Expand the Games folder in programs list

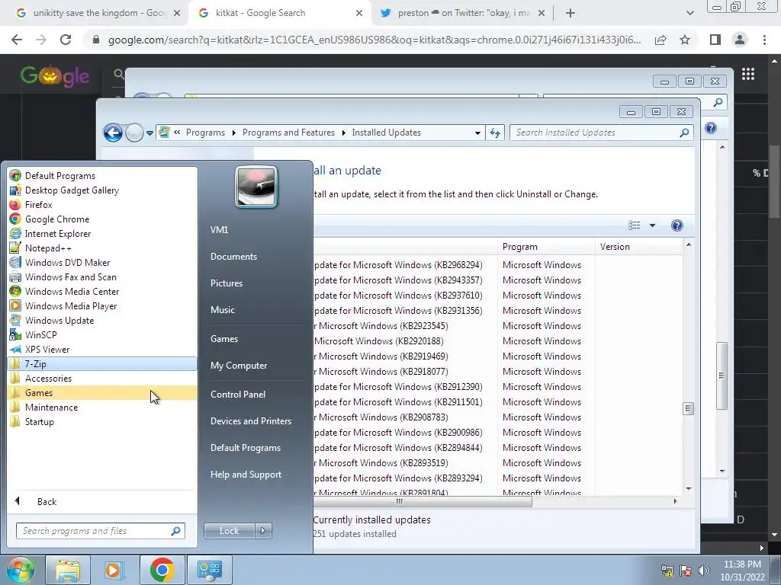(x=102, y=392)
